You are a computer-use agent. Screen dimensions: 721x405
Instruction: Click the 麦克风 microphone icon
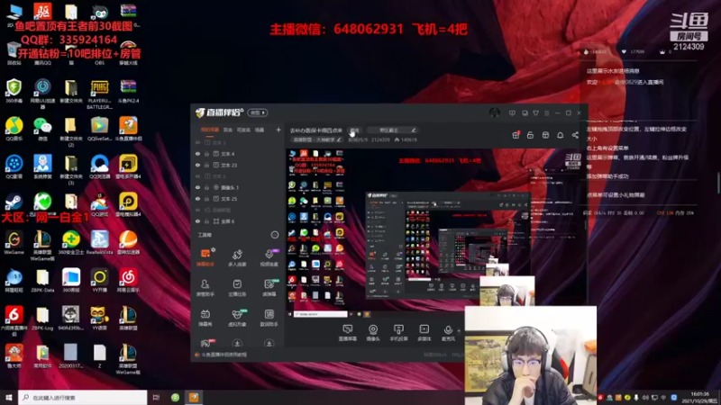(448, 332)
